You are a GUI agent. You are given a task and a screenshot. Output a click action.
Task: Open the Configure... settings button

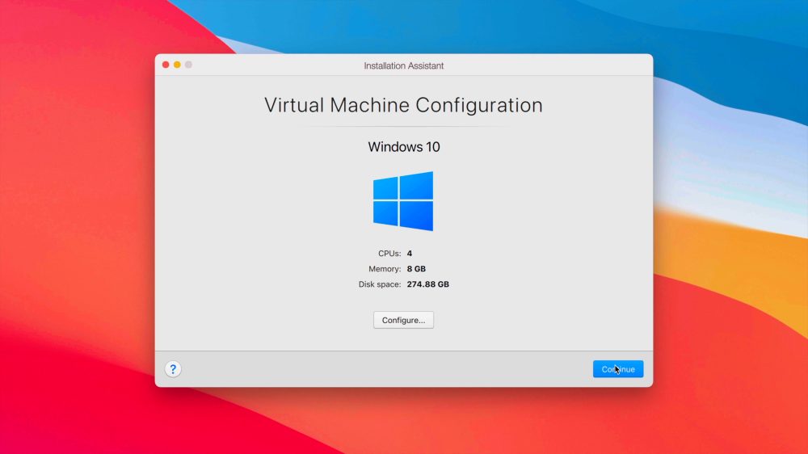pos(403,320)
